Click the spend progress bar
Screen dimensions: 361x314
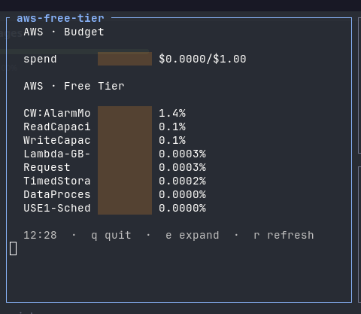pyautogui.click(x=125, y=59)
